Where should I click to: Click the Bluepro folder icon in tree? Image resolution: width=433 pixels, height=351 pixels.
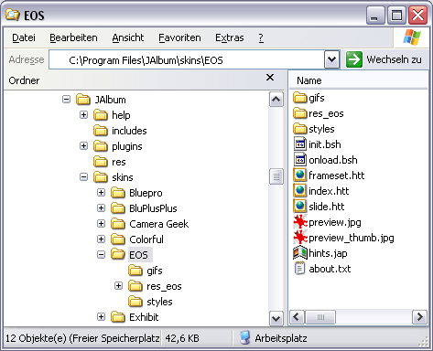(118, 193)
